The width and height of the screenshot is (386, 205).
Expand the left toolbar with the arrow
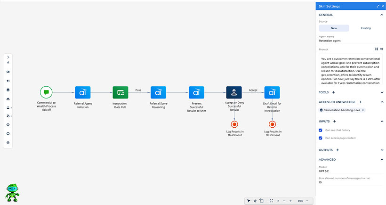tap(8, 57)
